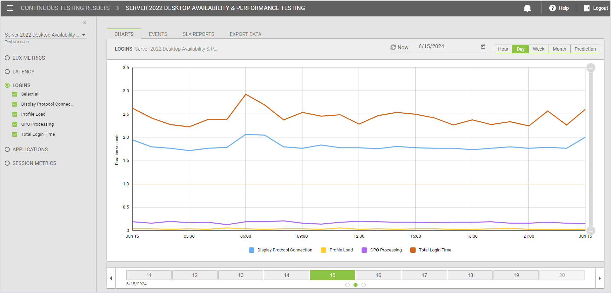Open the SLA Reports tab

pos(198,34)
